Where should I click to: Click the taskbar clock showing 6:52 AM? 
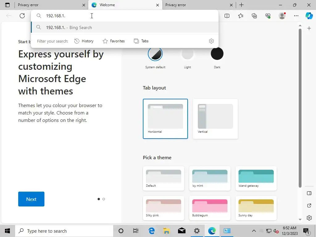[x=289, y=231]
